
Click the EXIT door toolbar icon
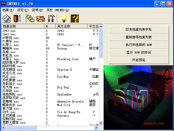pyautogui.click(x=17, y=18)
